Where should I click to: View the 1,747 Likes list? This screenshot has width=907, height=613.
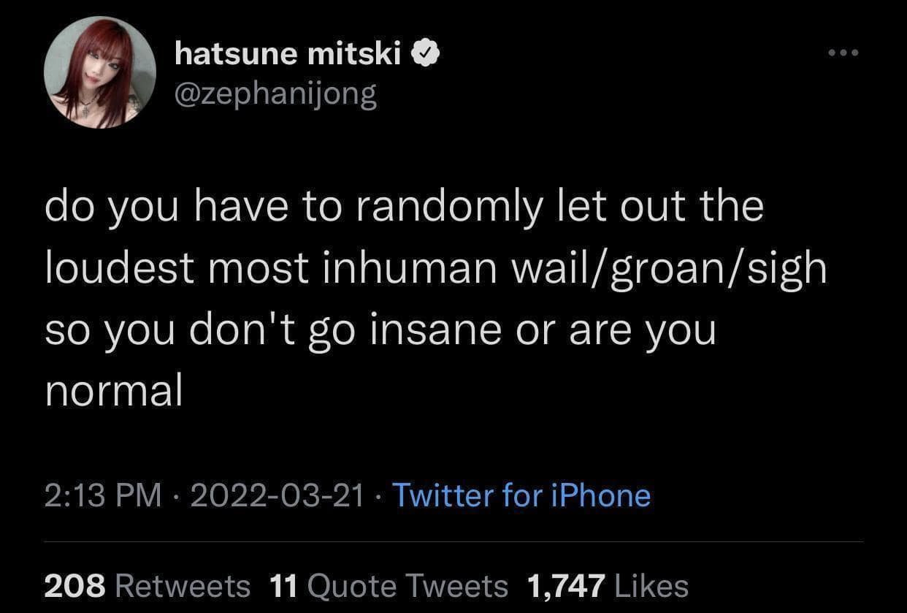[606, 585]
